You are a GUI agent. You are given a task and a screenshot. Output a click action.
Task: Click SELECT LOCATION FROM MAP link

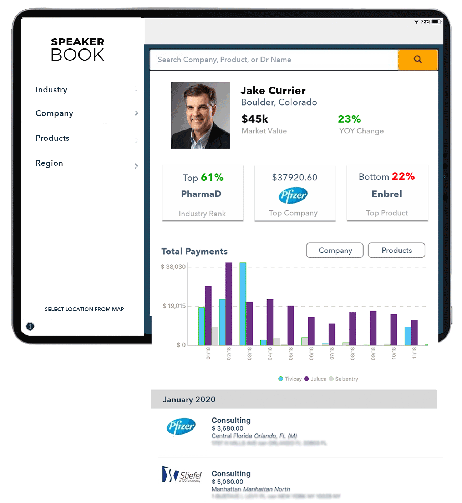(84, 309)
